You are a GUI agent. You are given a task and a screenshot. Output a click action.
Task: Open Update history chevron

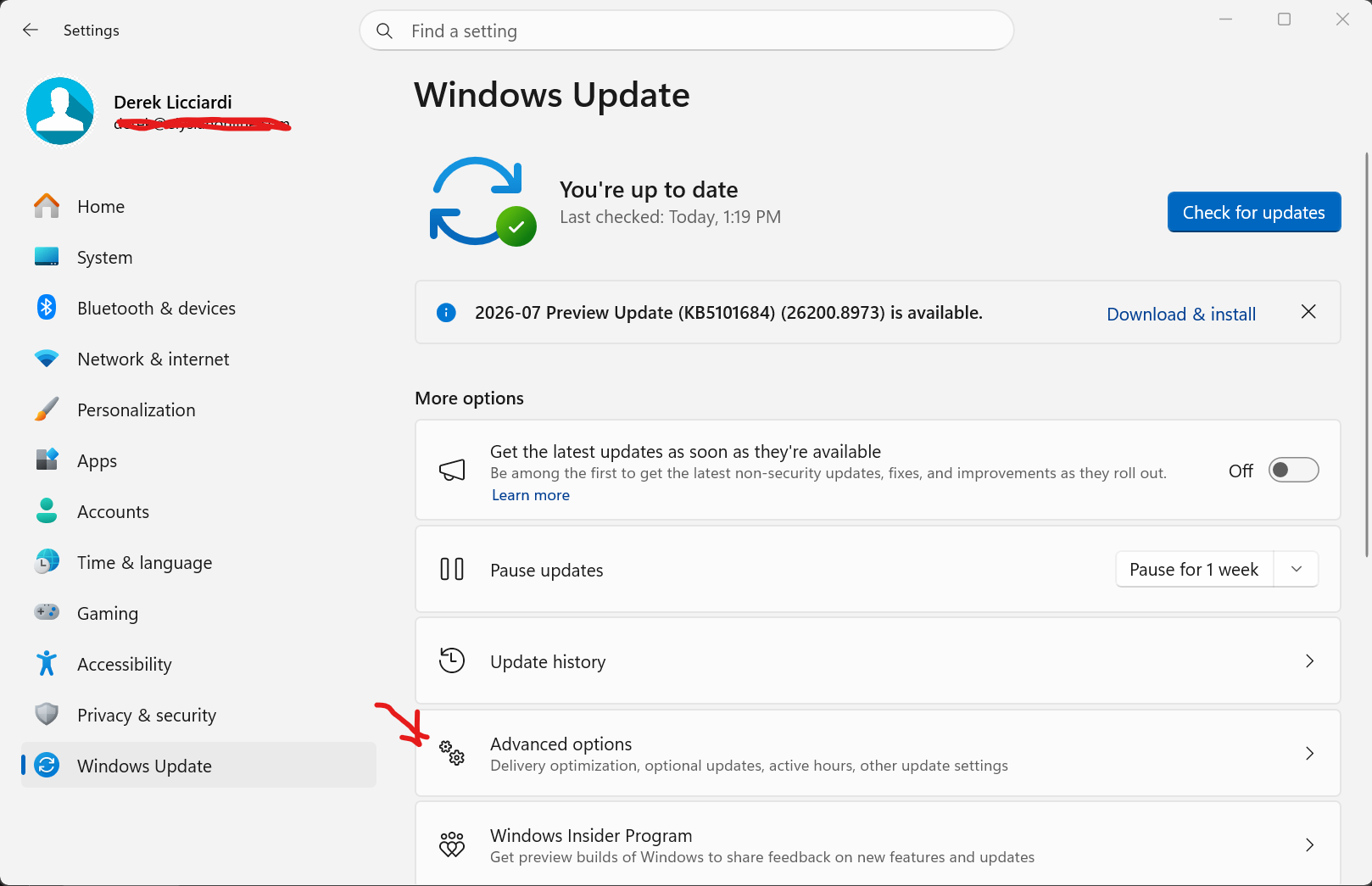click(1309, 660)
